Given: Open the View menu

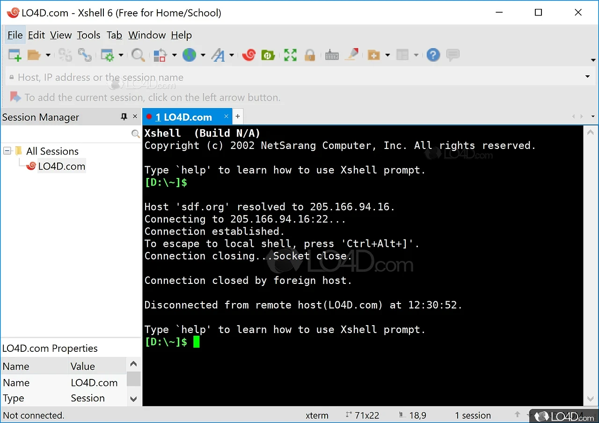Looking at the screenshot, I should pos(61,35).
